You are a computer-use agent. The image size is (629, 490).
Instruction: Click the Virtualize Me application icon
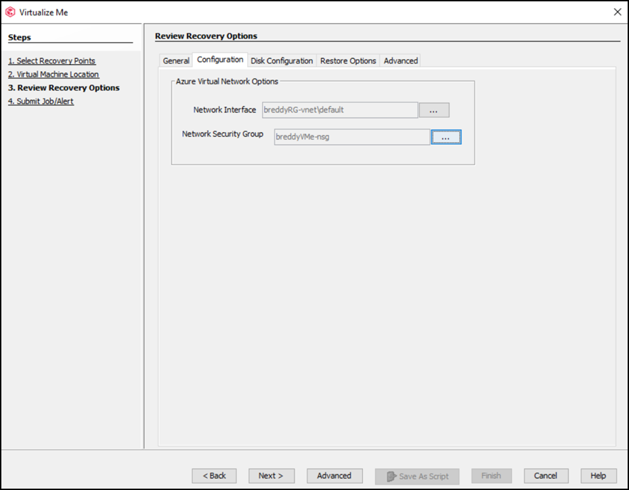click(x=9, y=12)
